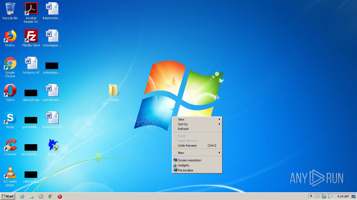This screenshot has height=200, width=357.
Task: Select the fordarmy.rtf file icon
Action: (31, 66)
